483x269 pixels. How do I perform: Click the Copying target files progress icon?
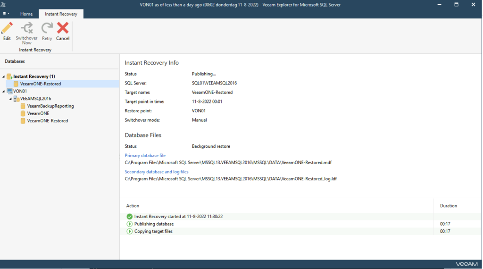130,231
